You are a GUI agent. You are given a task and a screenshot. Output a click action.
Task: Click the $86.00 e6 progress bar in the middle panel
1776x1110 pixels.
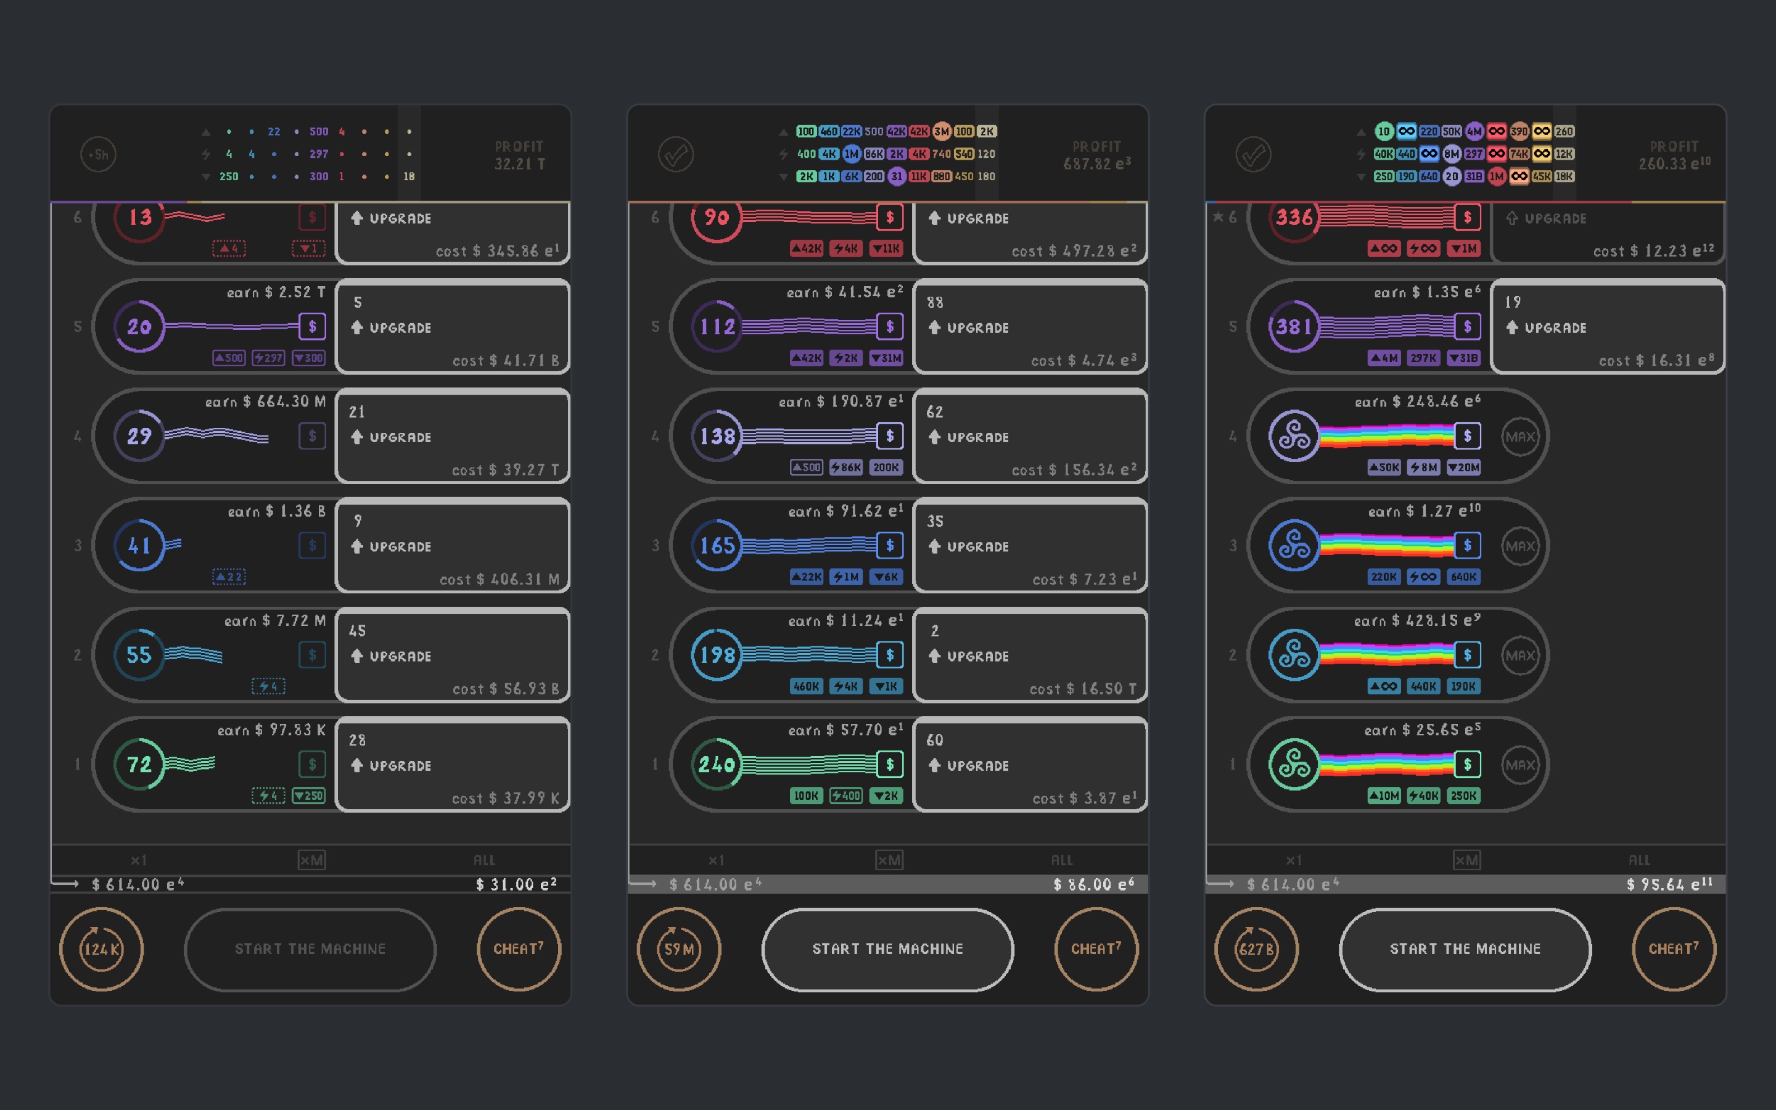pos(888,884)
